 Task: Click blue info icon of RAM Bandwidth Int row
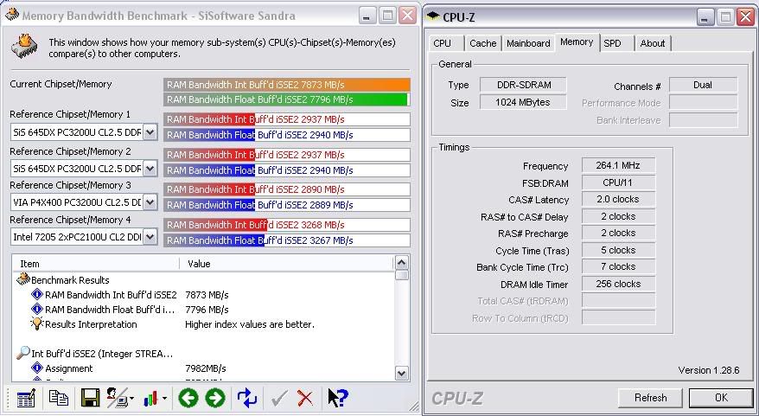[x=37, y=294]
